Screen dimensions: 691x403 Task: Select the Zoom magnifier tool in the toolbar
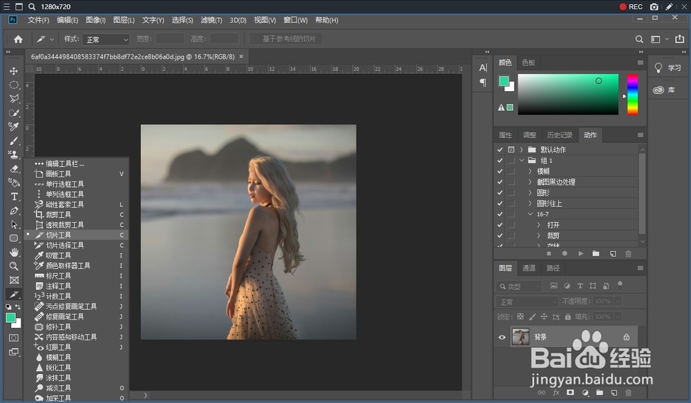(x=14, y=266)
